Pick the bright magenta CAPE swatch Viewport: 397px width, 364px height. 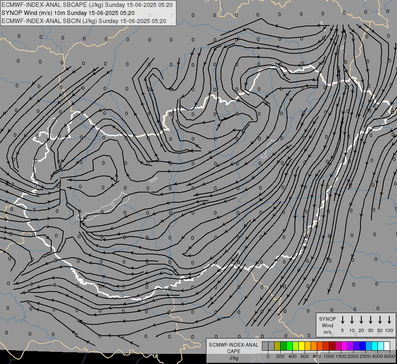pyautogui.click(x=344, y=346)
